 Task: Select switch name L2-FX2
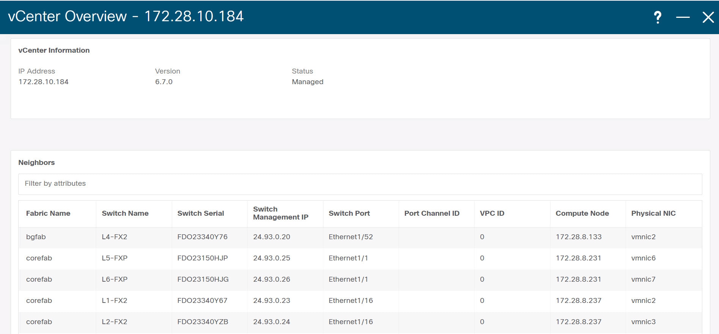point(115,322)
